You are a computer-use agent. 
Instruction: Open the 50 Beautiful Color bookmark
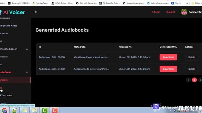coord(110,3)
